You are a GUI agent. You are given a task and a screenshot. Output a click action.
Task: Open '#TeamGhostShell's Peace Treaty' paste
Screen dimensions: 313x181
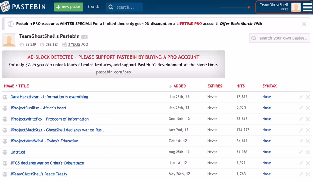(x=39, y=174)
